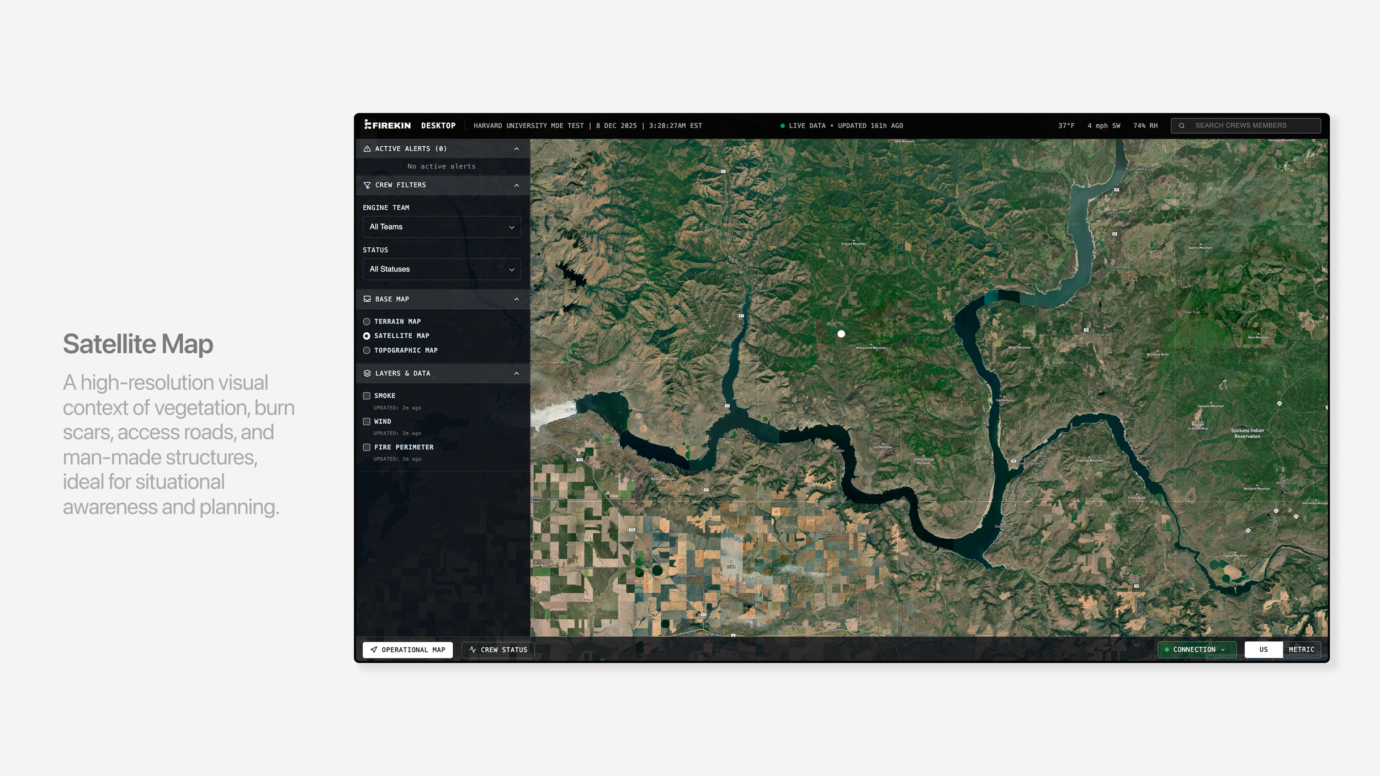The image size is (1380, 776).
Task: Select the Terrain Map radio option
Action: coord(367,321)
